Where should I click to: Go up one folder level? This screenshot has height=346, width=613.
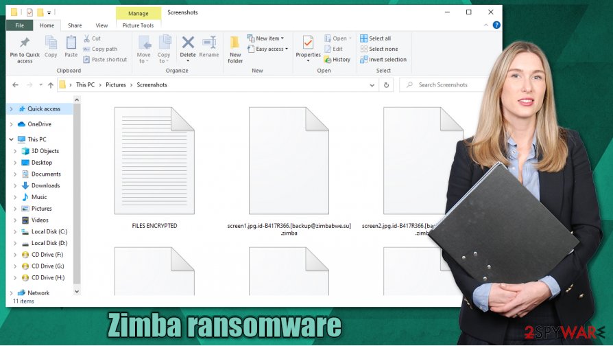(x=51, y=85)
